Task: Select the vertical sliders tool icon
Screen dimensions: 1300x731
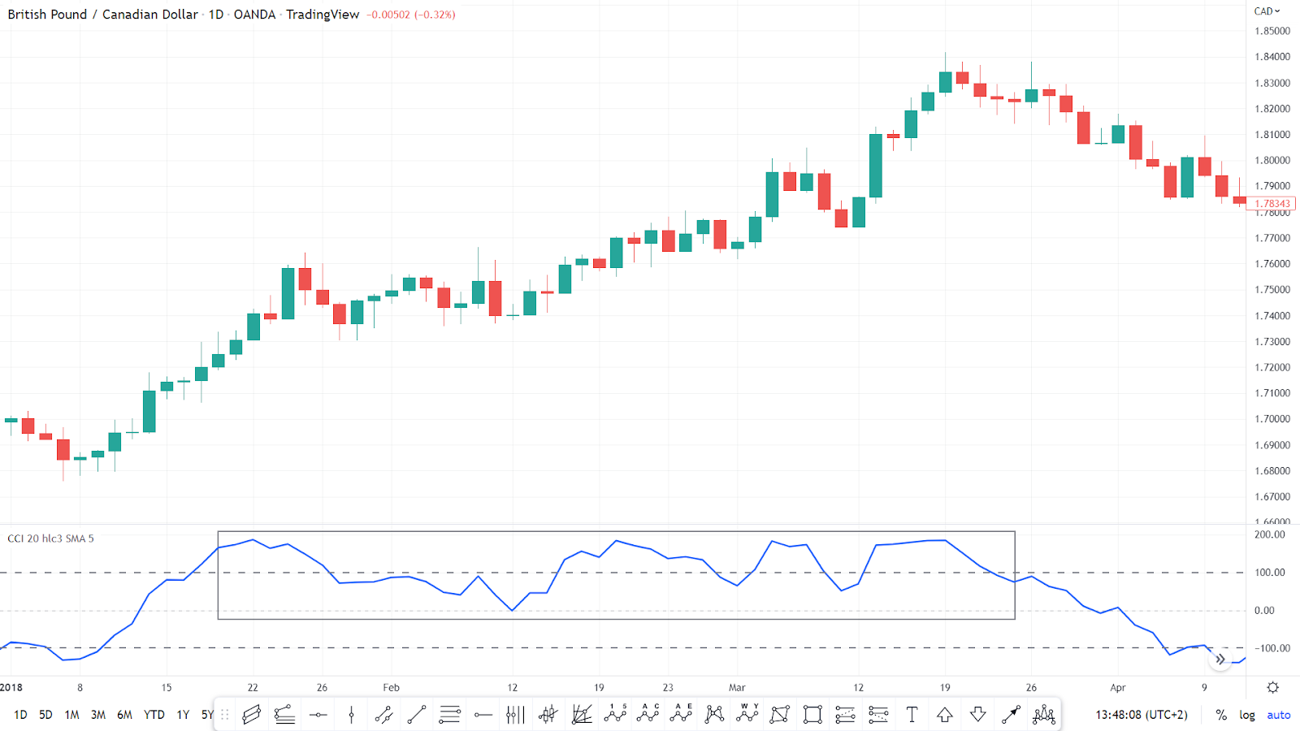Action: (x=515, y=715)
